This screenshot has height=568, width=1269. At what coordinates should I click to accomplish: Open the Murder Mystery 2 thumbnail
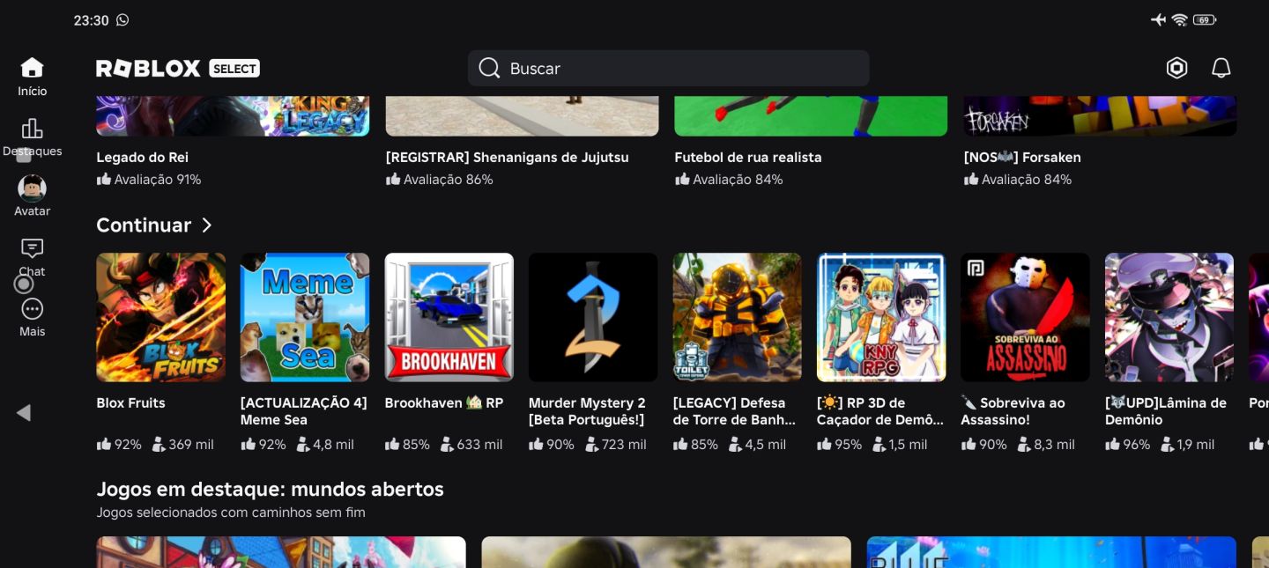coord(593,317)
